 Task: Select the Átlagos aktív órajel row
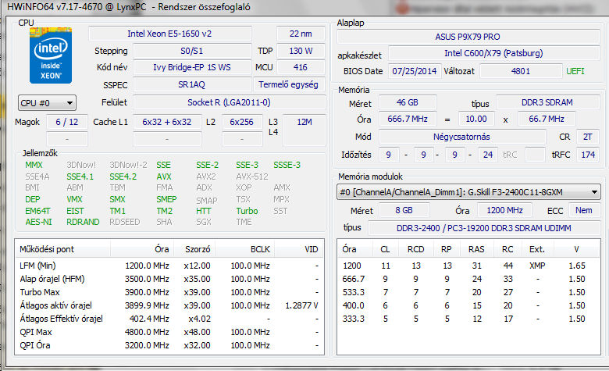coord(169,305)
